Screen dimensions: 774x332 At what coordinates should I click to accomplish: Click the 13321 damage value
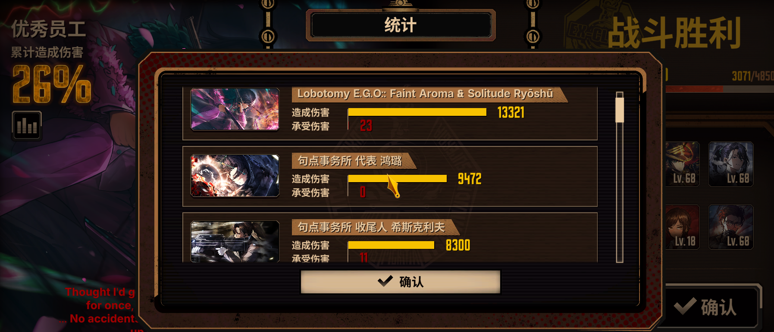point(511,112)
